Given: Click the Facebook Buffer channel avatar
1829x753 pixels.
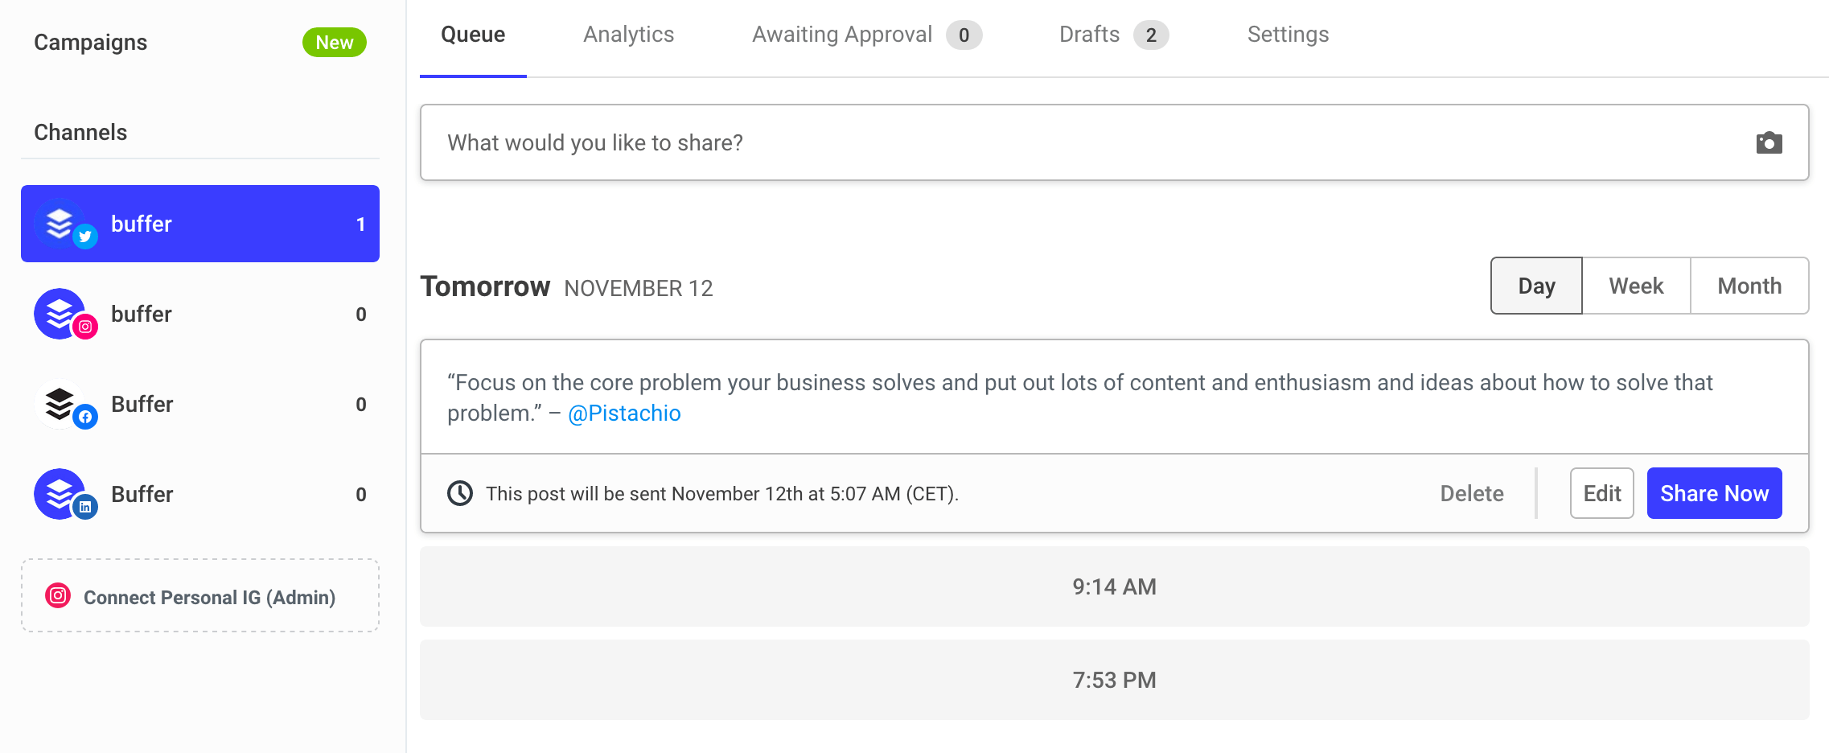Looking at the screenshot, I should click(x=61, y=404).
